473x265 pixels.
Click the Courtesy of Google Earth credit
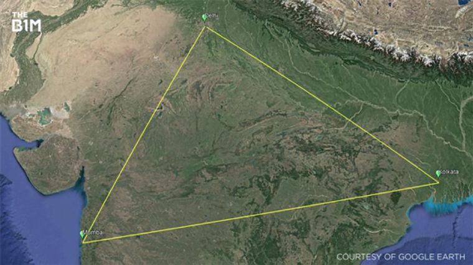[401, 257]
